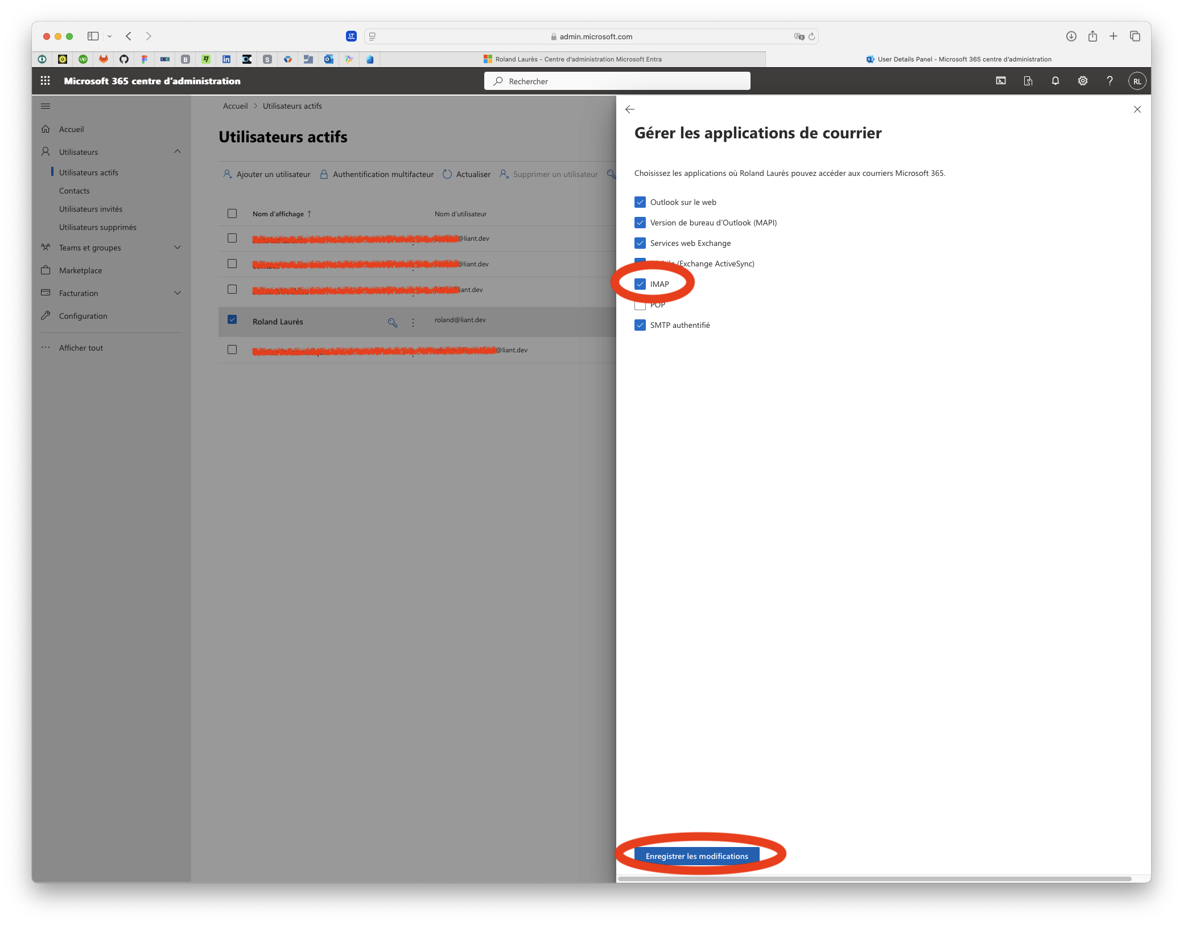1183x925 pixels.
Task: Toggle the SMTP authentifié checkbox
Action: 640,325
